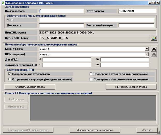Click the Контактный телефон field

136,25
